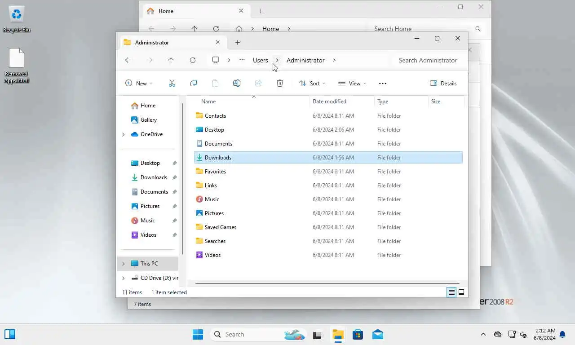
Task: Close the Administrator tab
Action: click(x=218, y=42)
